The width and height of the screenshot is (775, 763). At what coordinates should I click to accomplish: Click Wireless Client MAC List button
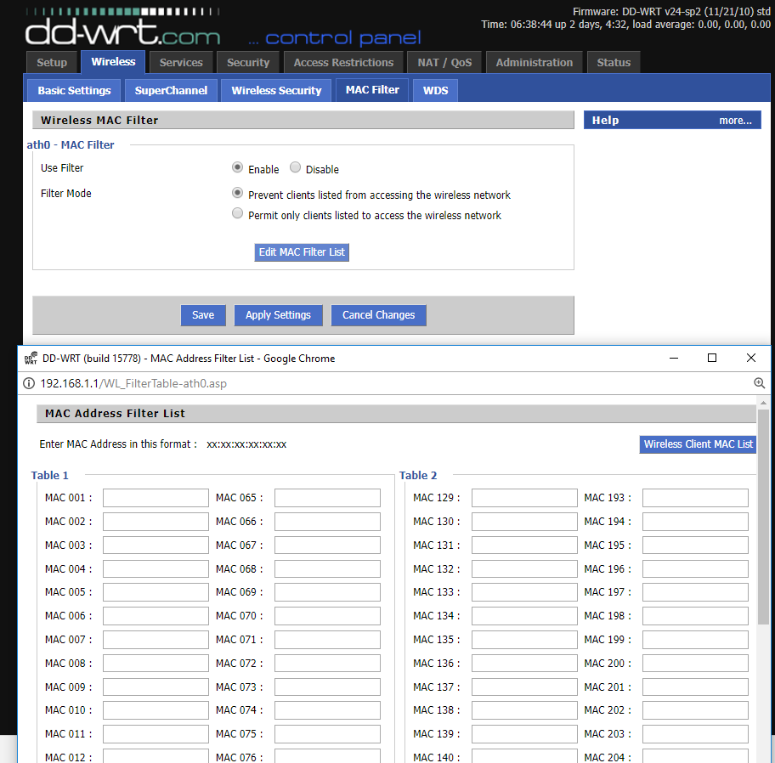(x=698, y=444)
